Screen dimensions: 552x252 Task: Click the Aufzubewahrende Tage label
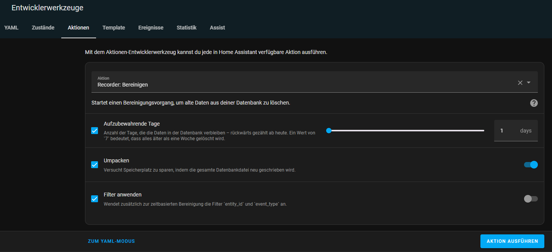tap(132, 124)
